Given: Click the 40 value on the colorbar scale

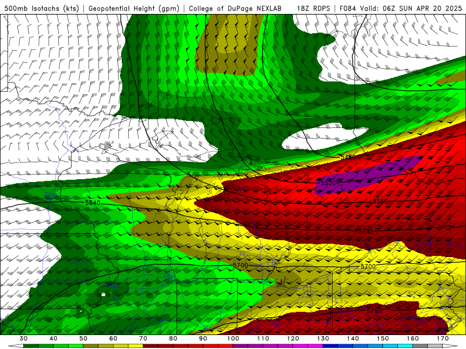Looking at the screenshot, I should tap(54, 339).
